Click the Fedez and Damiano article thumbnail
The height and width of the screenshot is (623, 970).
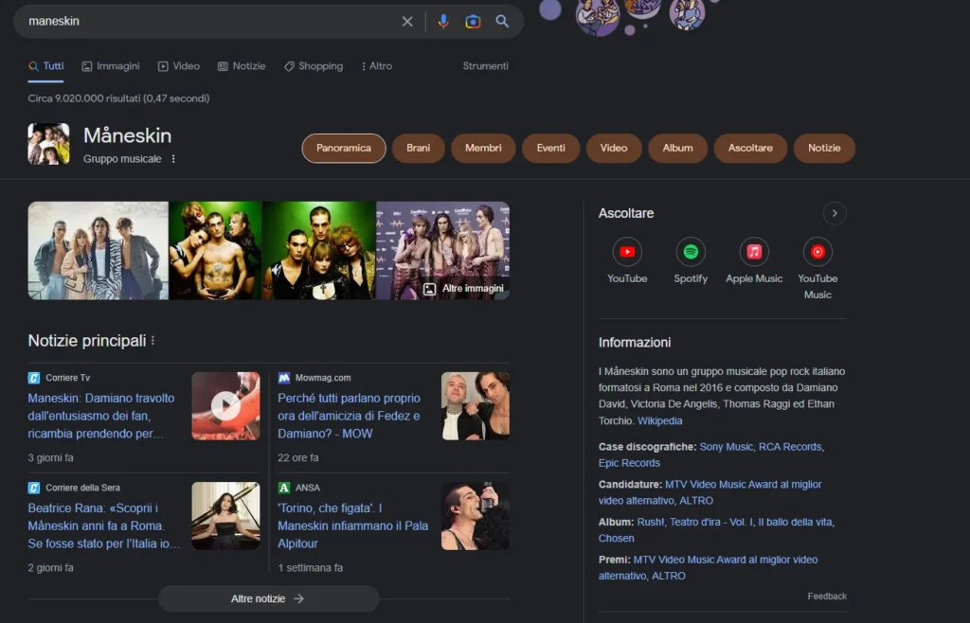tap(476, 405)
